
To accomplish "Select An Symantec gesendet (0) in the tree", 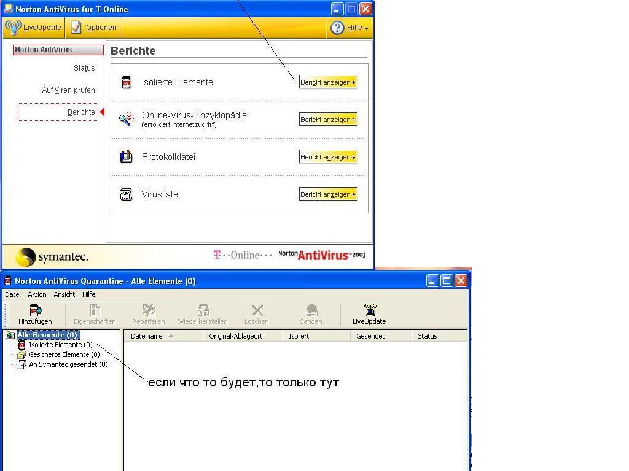I will [x=68, y=364].
